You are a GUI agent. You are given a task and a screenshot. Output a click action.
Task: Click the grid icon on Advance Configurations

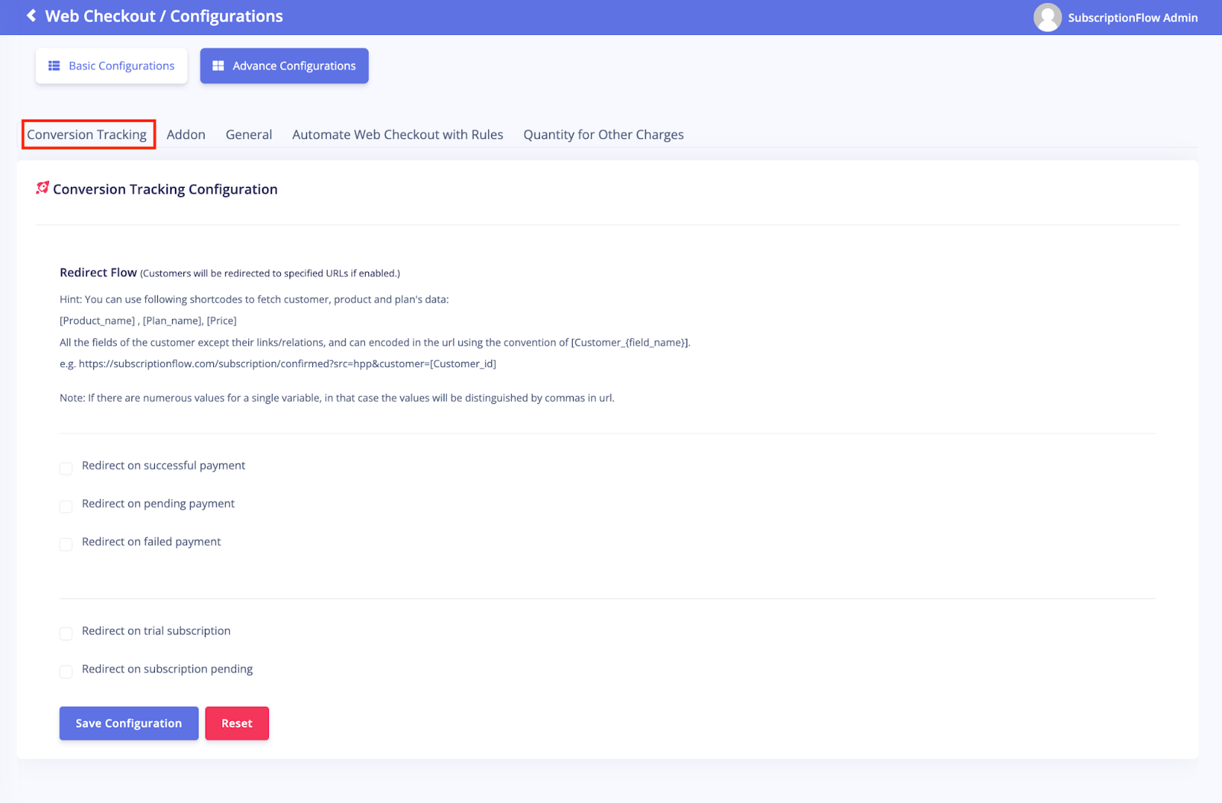[x=218, y=66]
